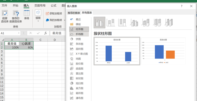Image resolution: width=197 pixels, height=101 pixels.
Task: Click the formula bar Enter checkmark
Action: tap(38, 33)
